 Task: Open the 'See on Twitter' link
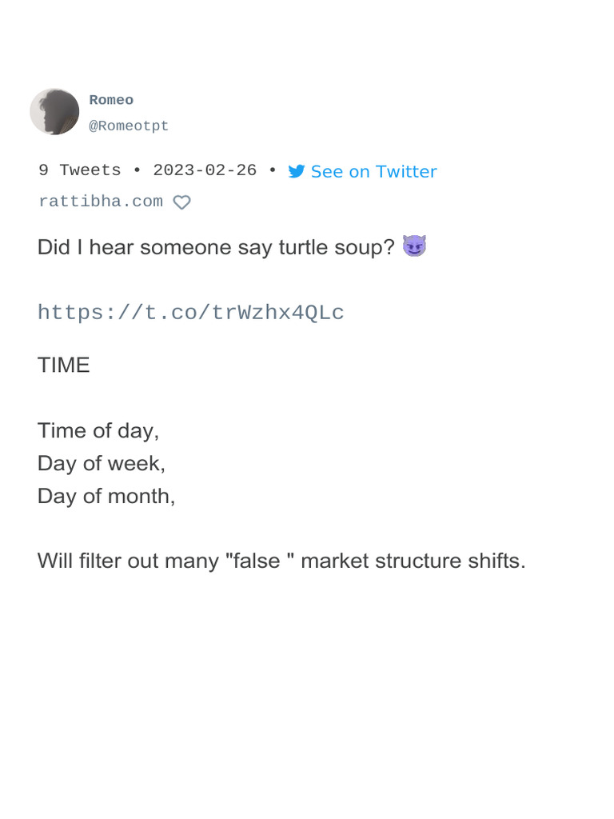(x=373, y=171)
